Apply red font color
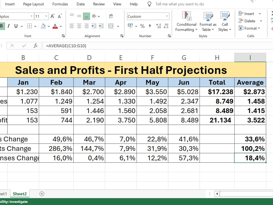This screenshot has width=273, height=205. (x=55, y=26)
